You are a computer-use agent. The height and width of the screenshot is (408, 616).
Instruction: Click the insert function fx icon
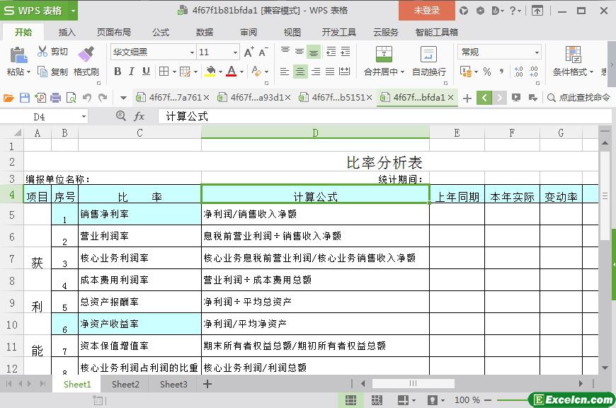coord(139,116)
